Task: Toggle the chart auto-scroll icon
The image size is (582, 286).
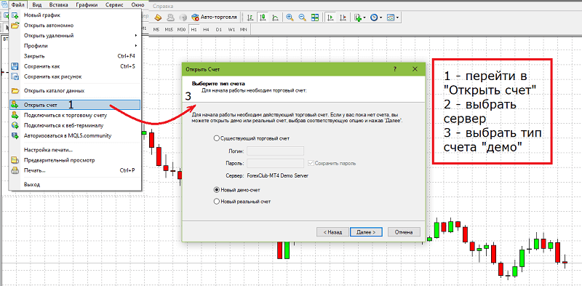Action: [330, 17]
